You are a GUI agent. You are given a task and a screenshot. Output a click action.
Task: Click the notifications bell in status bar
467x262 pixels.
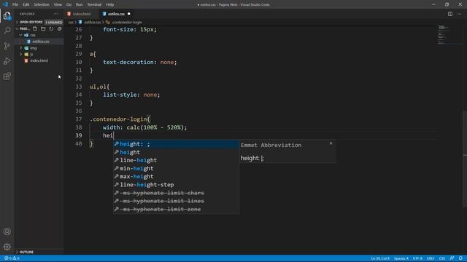pos(460,258)
